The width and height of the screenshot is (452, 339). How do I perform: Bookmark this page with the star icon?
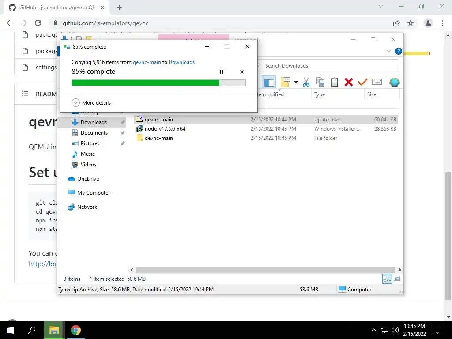coord(411,23)
